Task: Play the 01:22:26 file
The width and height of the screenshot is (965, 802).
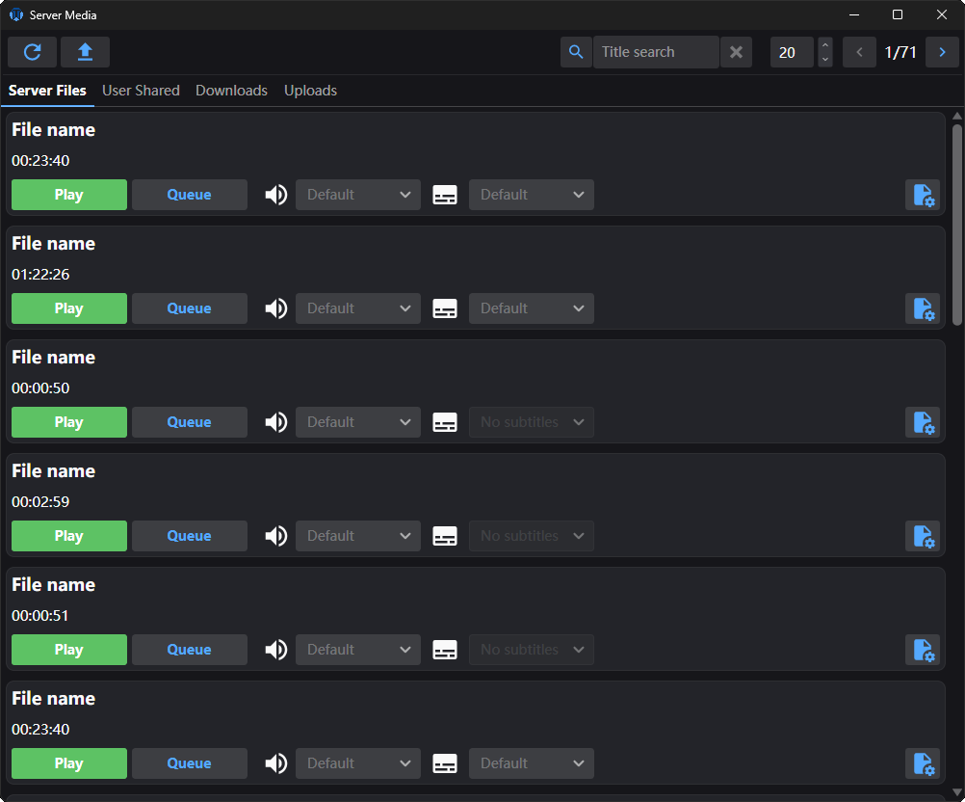Action: pyautogui.click(x=69, y=308)
